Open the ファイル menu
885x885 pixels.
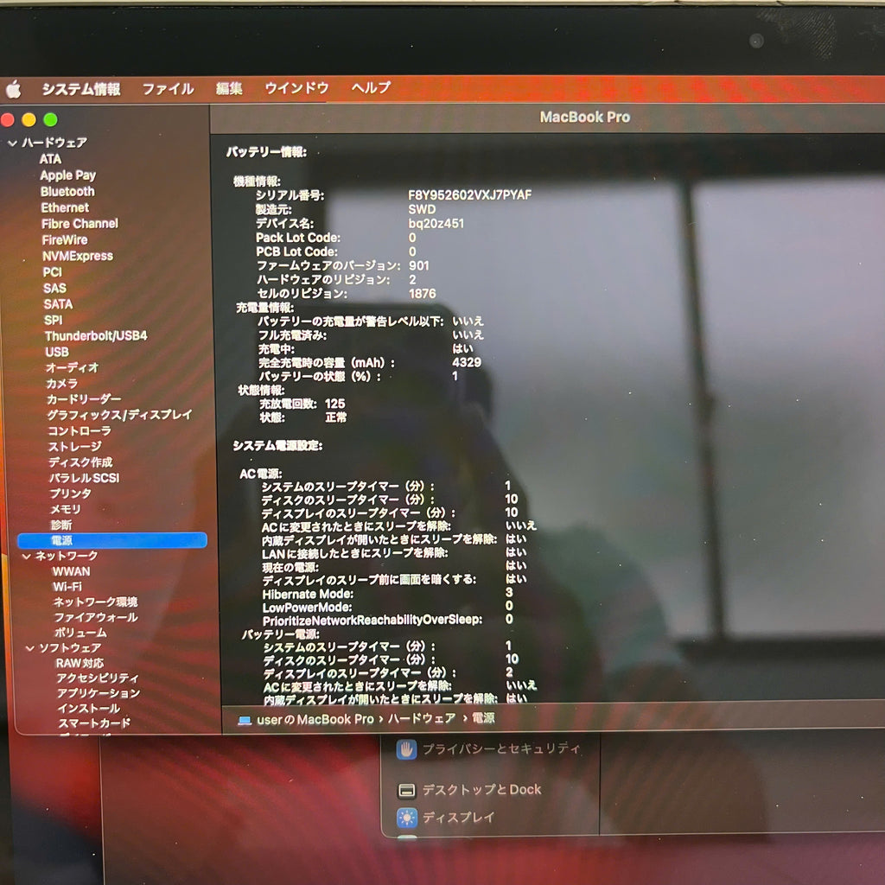pyautogui.click(x=168, y=89)
